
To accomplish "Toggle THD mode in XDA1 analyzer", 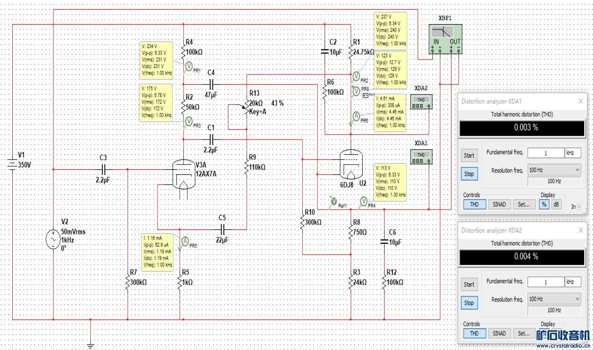I will tap(474, 204).
